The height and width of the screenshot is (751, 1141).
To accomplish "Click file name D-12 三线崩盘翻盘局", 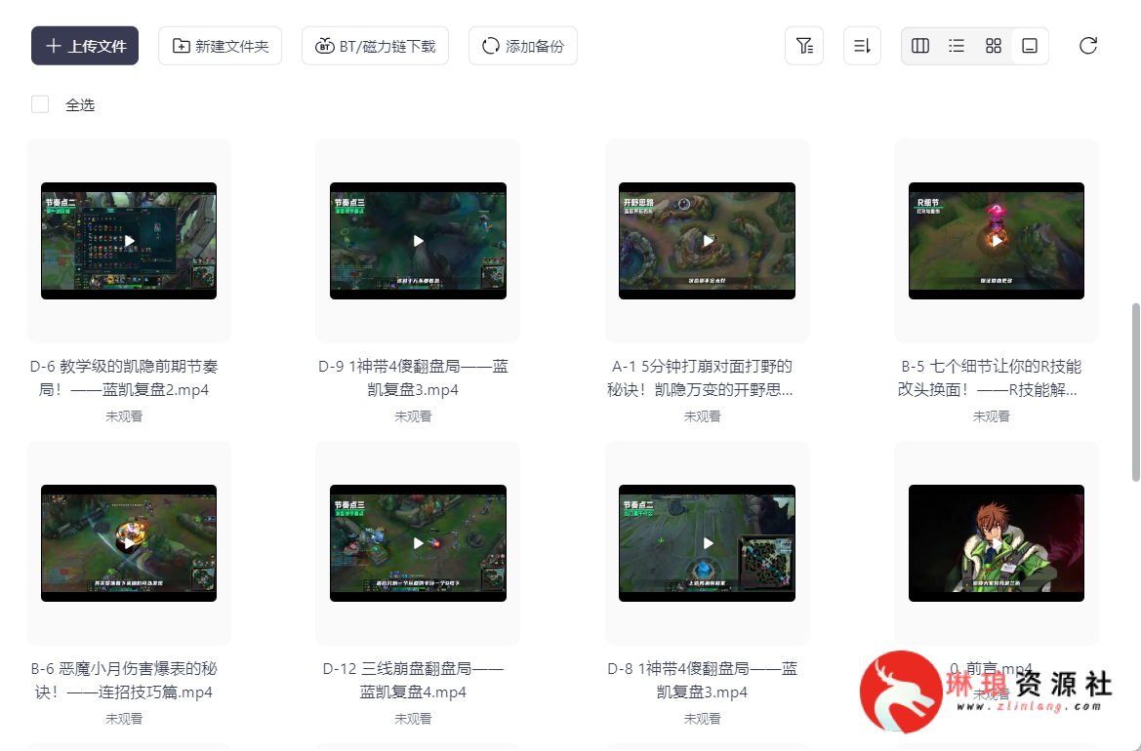I will pos(413,681).
